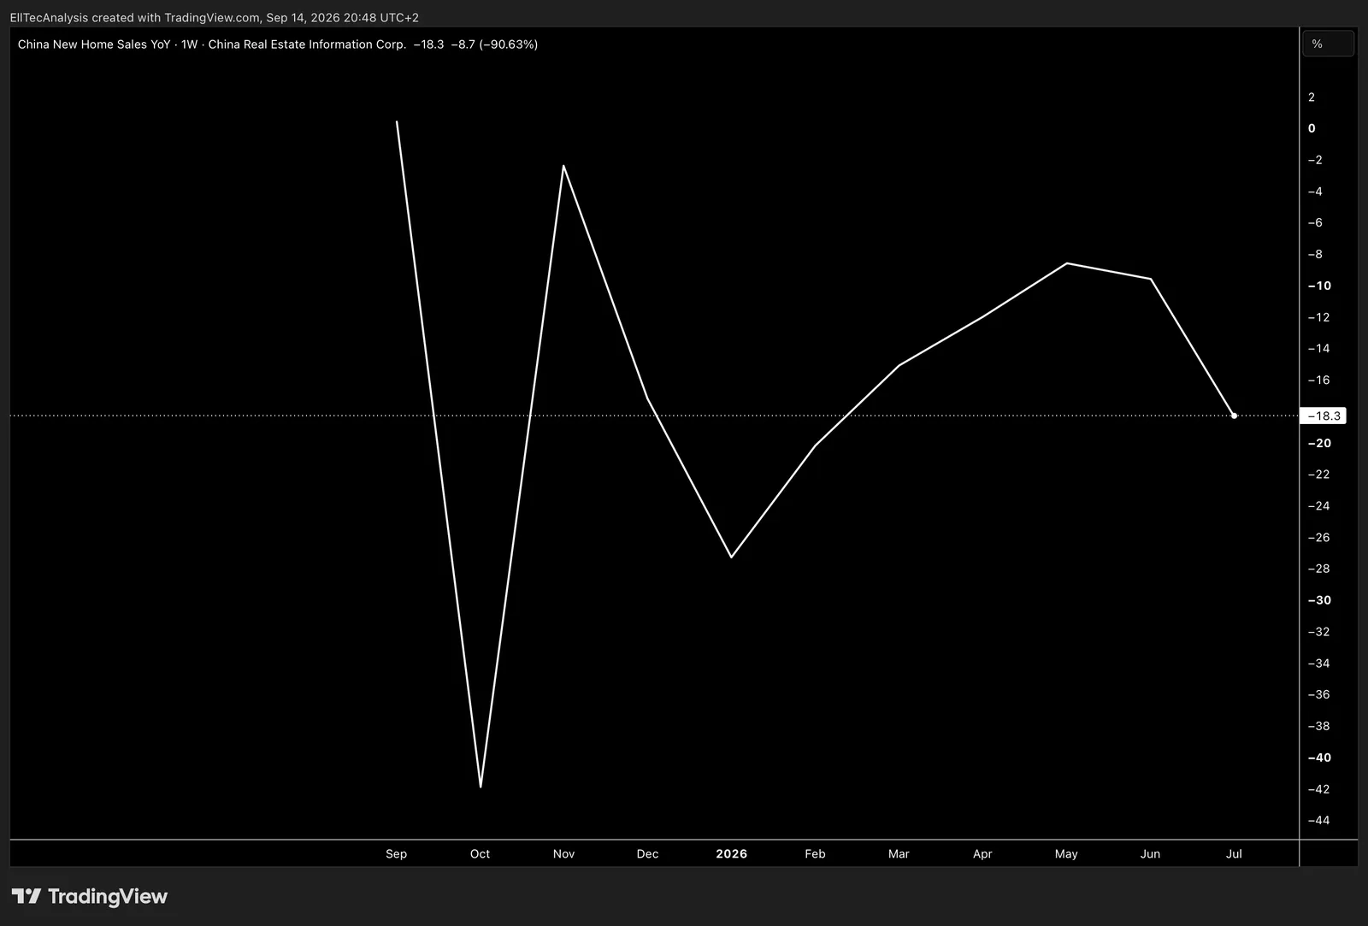Screen dimensions: 1368x926
Task: Click the 'Feb' label on the time axis
Action: [815, 853]
